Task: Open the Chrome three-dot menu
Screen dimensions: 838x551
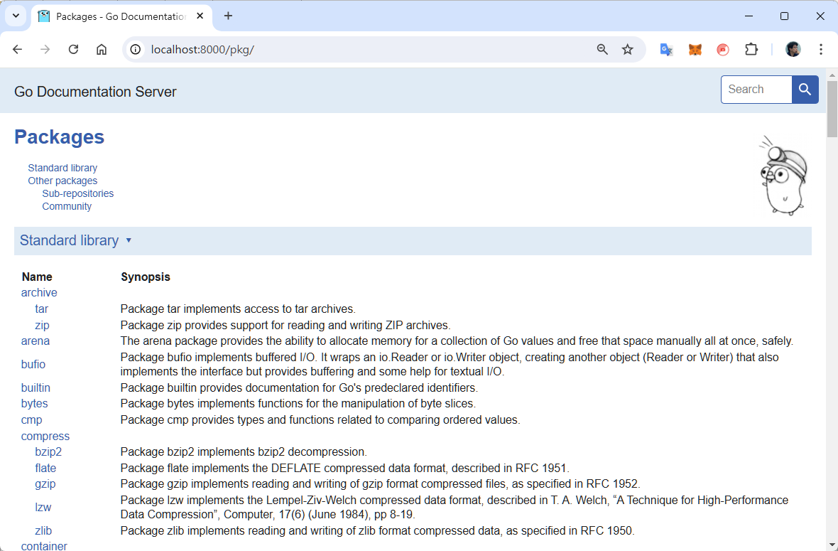Action: click(821, 50)
